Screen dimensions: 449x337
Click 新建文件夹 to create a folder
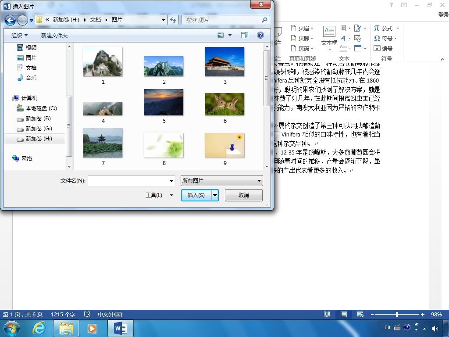54,35
